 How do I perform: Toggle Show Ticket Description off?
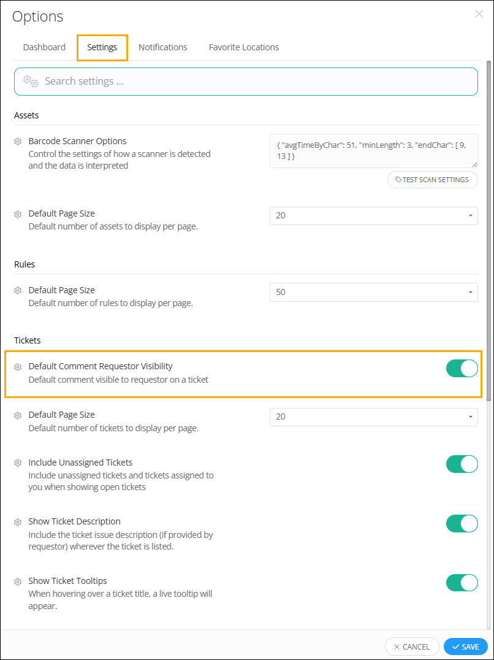click(x=462, y=524)
